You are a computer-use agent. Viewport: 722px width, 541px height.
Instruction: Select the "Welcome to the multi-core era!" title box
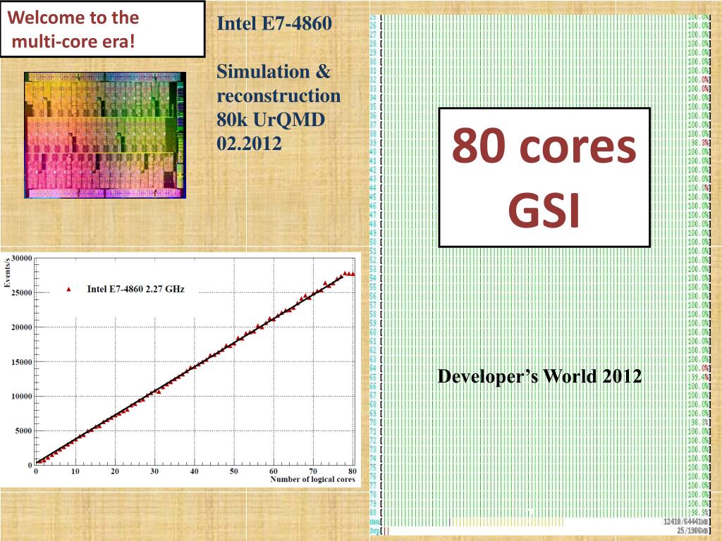tap(102, 29)
